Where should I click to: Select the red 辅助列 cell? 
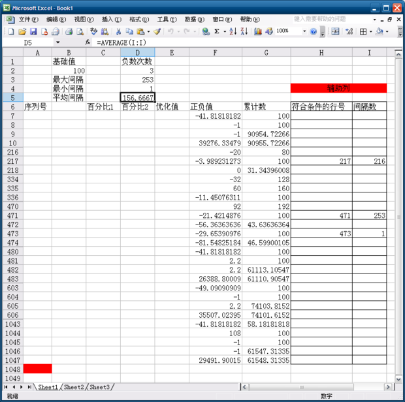(338, 88)
